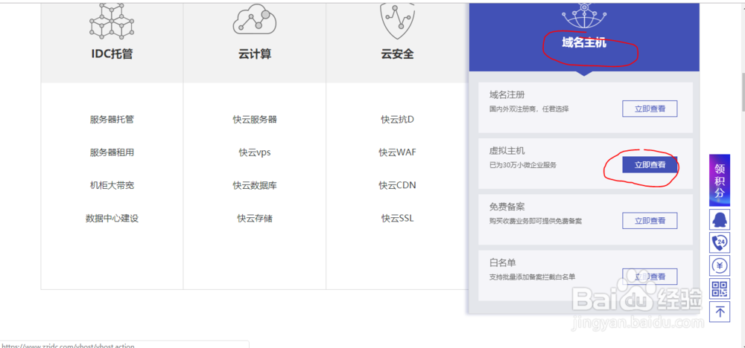The height and width of the screenshot is (348, 745).
Task: Click the 虚拟主机 title text
Action: [507, 151]
